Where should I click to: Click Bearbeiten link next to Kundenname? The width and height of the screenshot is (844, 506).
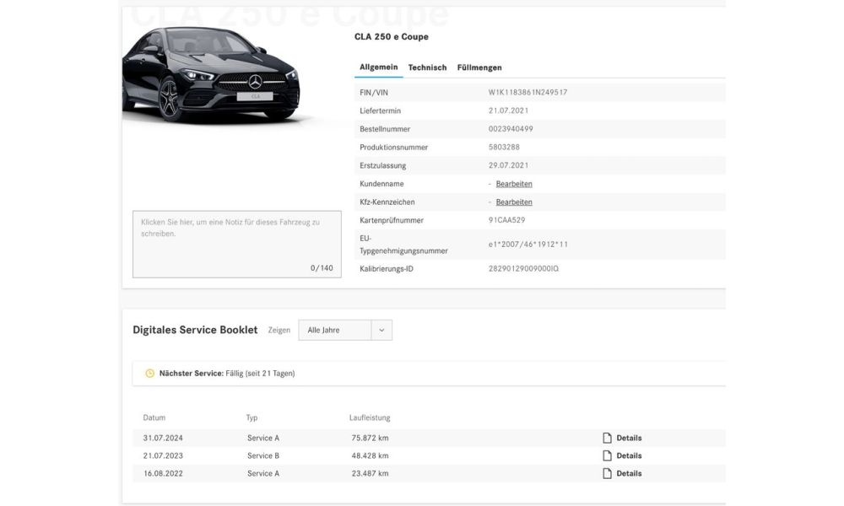(x=514, y=184)
